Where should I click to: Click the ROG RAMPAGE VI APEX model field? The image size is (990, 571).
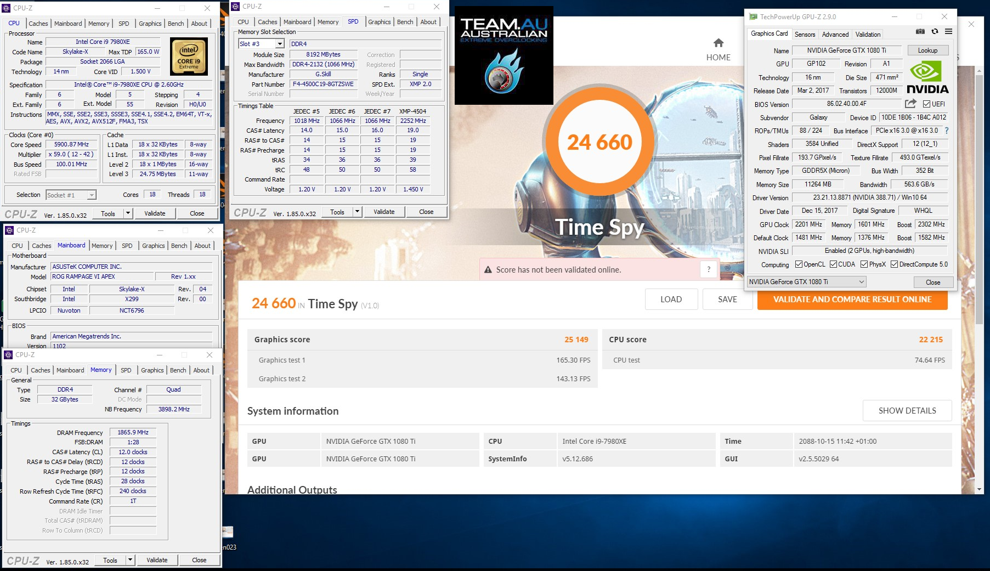(x=102, y=276)
